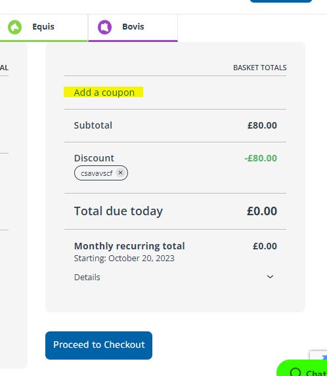327x376 pixels.
Task: Click Proceed to Checkout button
Action: (98, 345)
